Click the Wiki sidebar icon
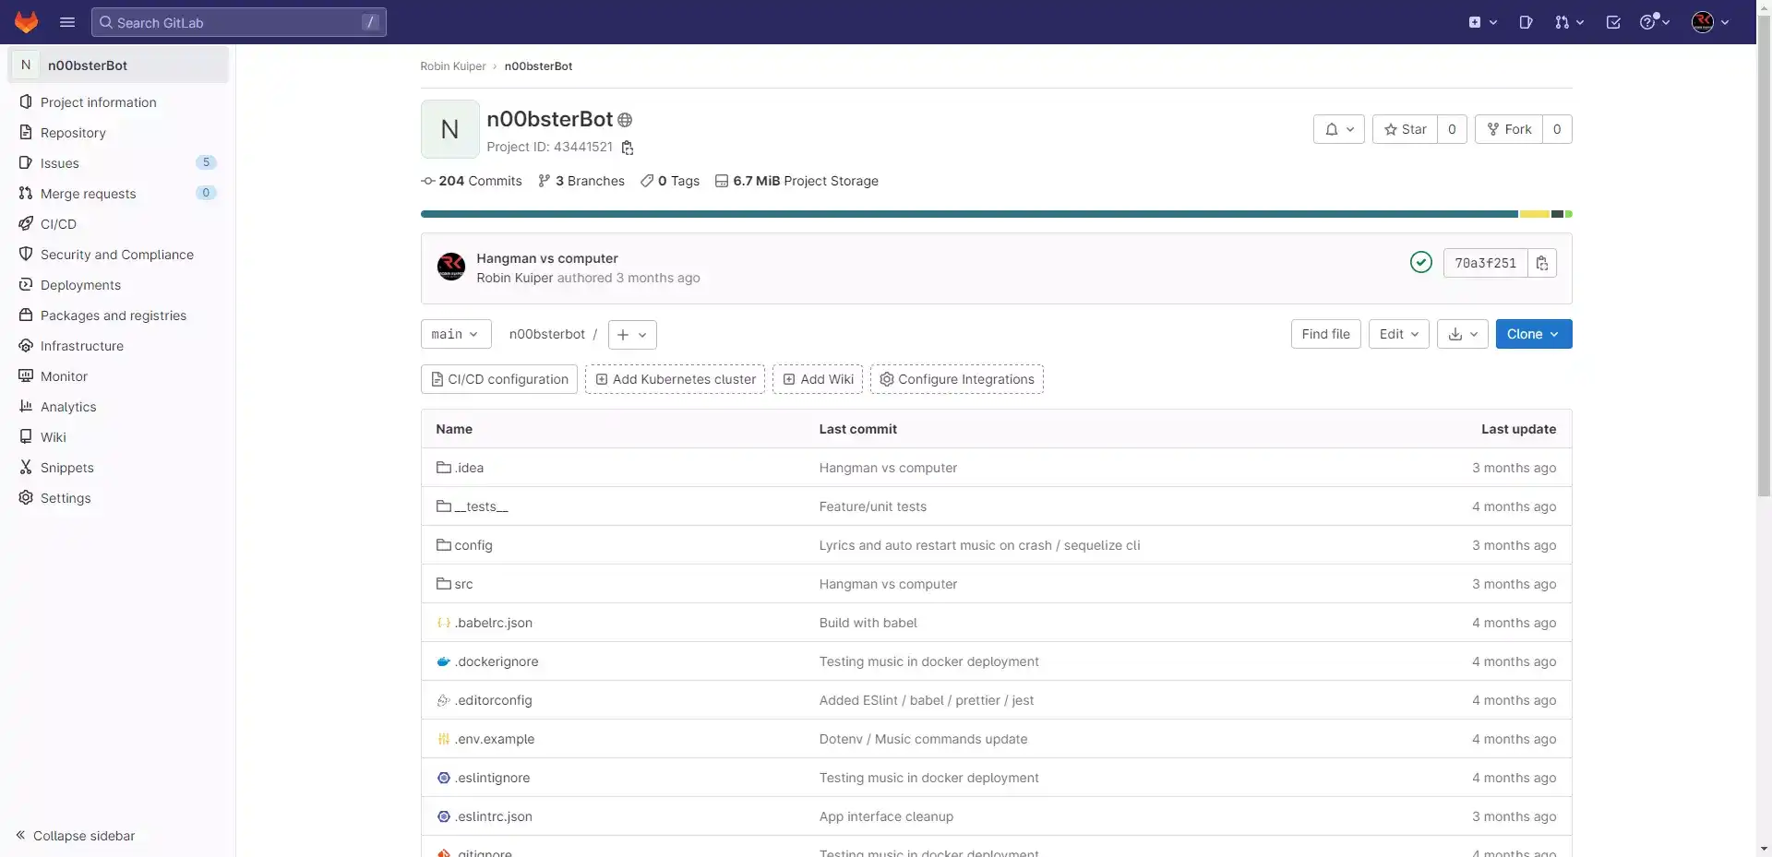Viewport: 1772px width, 857px height. 26,437
